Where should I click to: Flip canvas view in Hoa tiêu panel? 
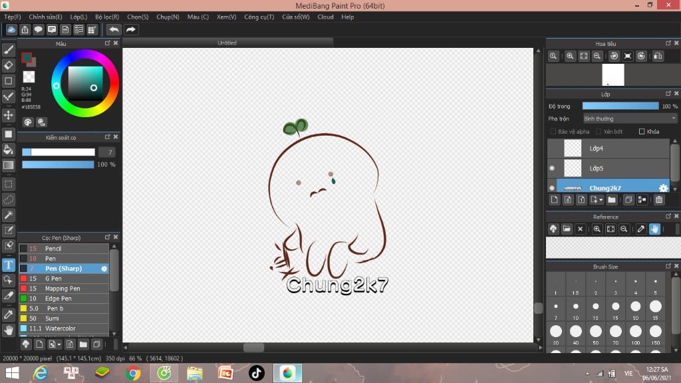pos(658,56)
